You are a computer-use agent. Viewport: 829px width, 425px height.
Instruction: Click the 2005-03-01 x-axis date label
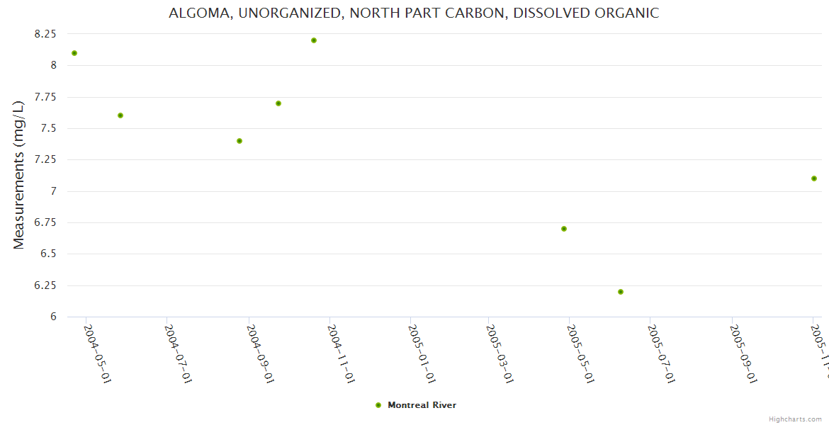[501, 353]
